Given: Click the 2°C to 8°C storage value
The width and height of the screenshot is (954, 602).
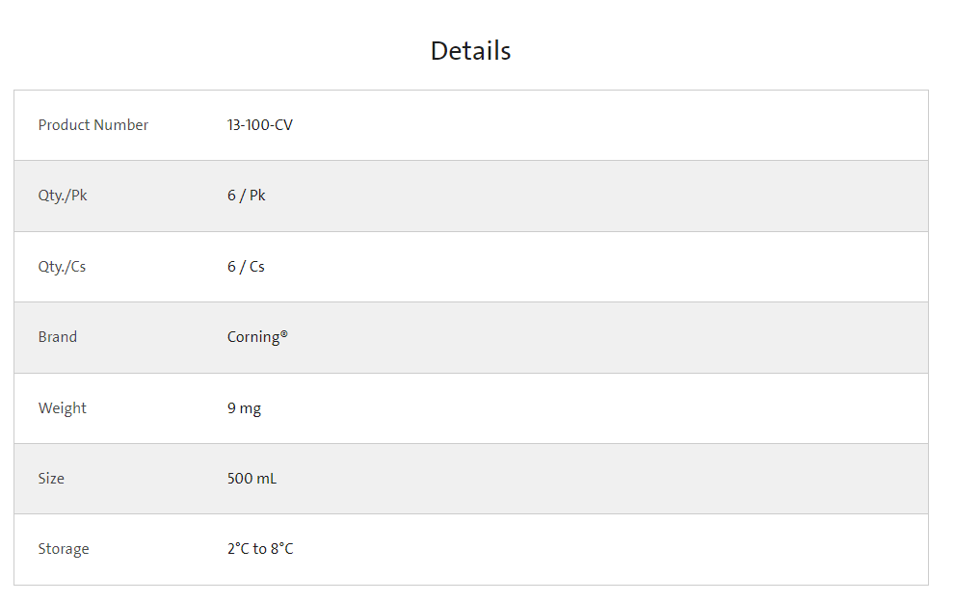Looking at the screenshot, I should pyautogui.click(x=260, y=548).
